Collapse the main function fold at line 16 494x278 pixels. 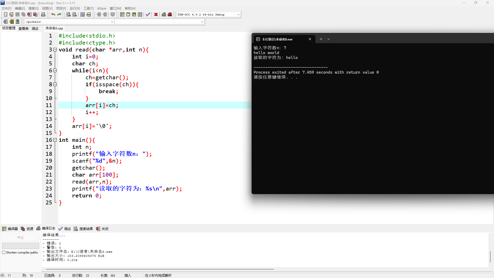(55, 140)
